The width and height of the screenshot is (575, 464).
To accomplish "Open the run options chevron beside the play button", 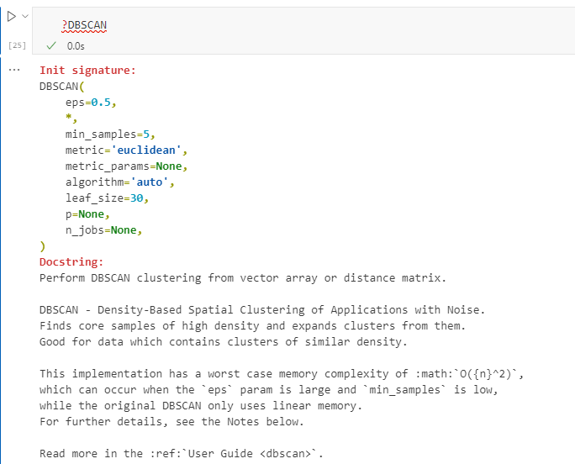I will click(25, 16).
